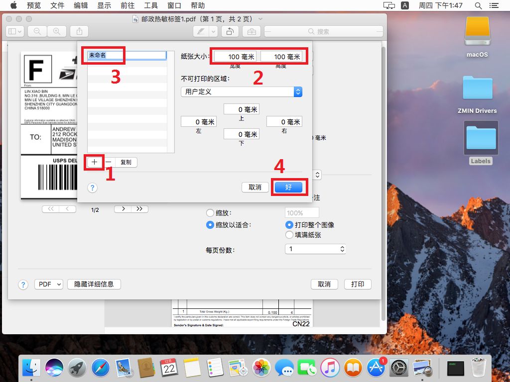Go to previous preview page arrow

pyautogui.click(x=67, y=209)
